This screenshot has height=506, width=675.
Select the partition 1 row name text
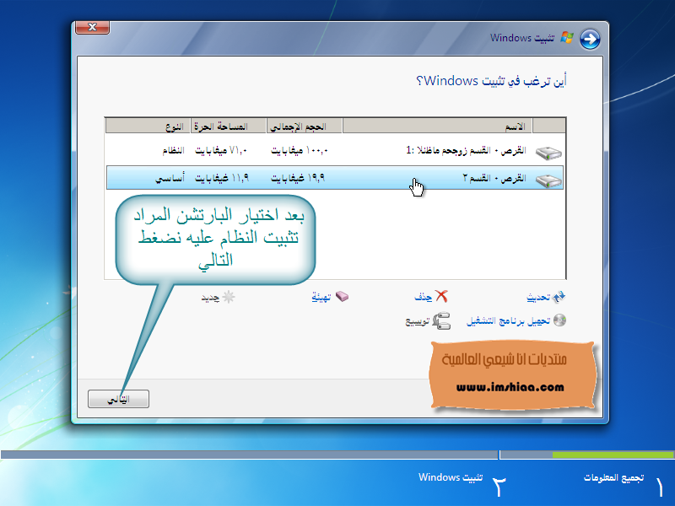pyautogui.click(x=467, y=150)
